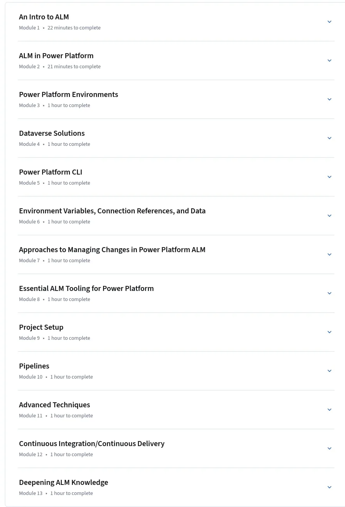Viewport: 345px width, 507px height.
Task: Expand the Deepening ALM Knowledge chevron
Action: [x=329, y=487]
